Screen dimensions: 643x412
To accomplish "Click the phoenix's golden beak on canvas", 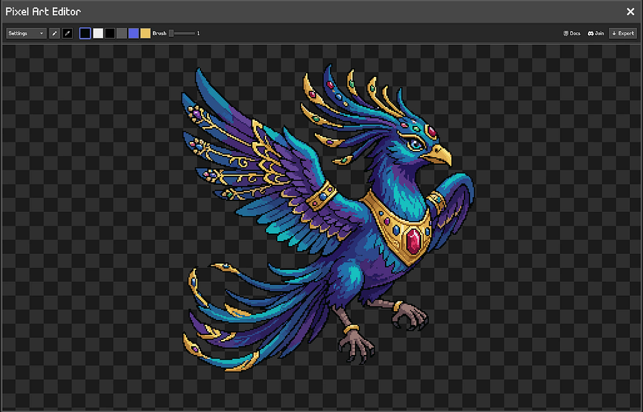I will [438, 155].
